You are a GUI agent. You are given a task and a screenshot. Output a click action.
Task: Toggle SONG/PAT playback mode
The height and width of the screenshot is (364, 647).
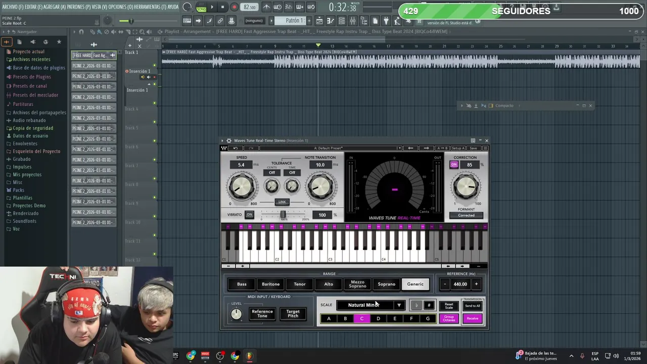201,7
